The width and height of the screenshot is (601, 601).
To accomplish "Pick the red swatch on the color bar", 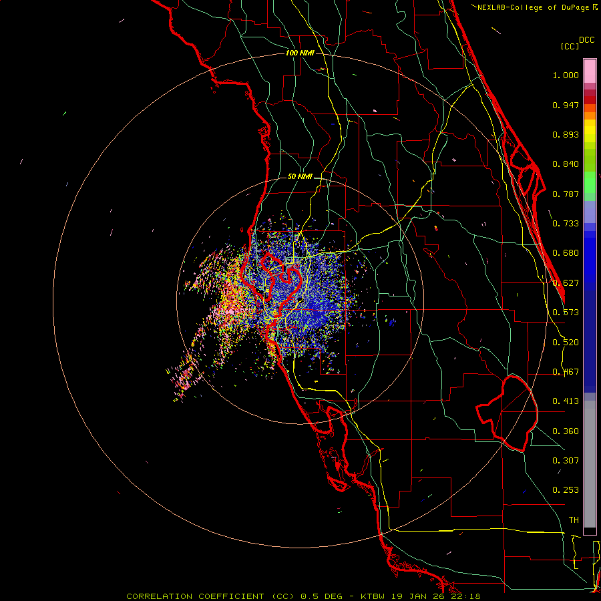I will coord(590,100).
